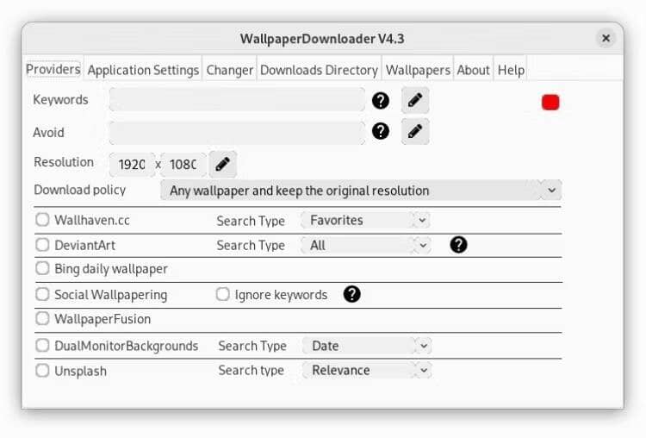
Task: Switch to the Application Settings tab
Action: pyautogui.click(x=143, y=70)
